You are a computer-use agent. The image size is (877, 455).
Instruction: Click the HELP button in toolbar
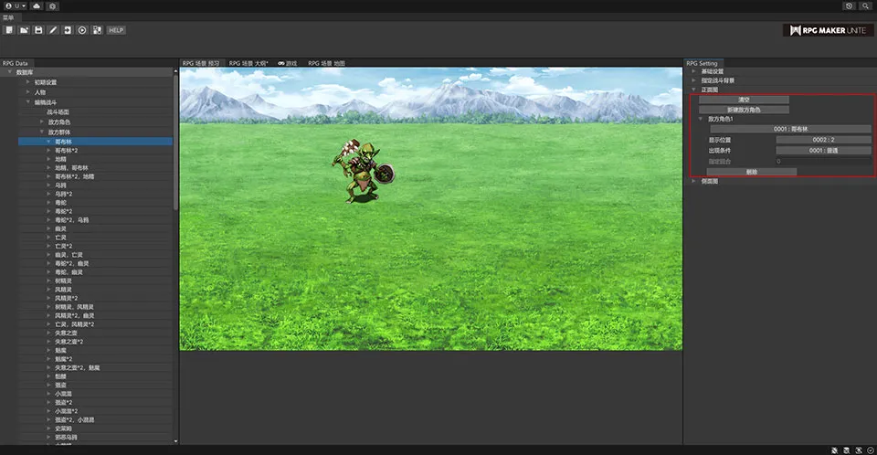(x=116, y=30)
